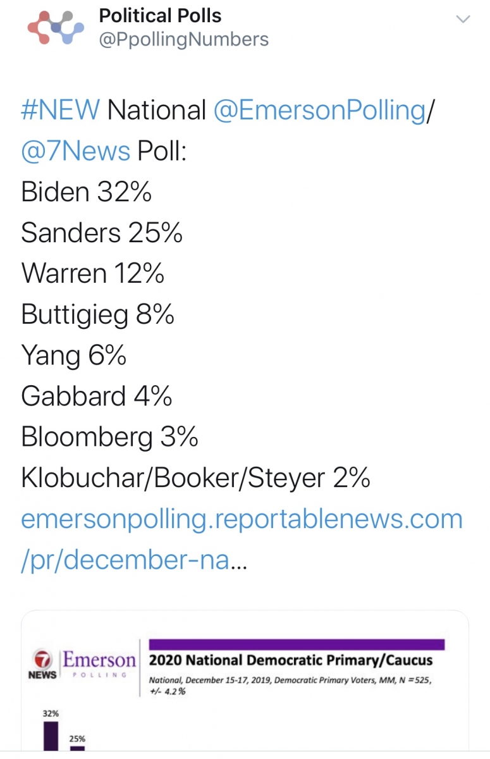The image size is (490, 759).
Task: Click the 2020 National Democratic Primary/Caucus chart title
Action: pyautogui.click(x=291, y=660)
